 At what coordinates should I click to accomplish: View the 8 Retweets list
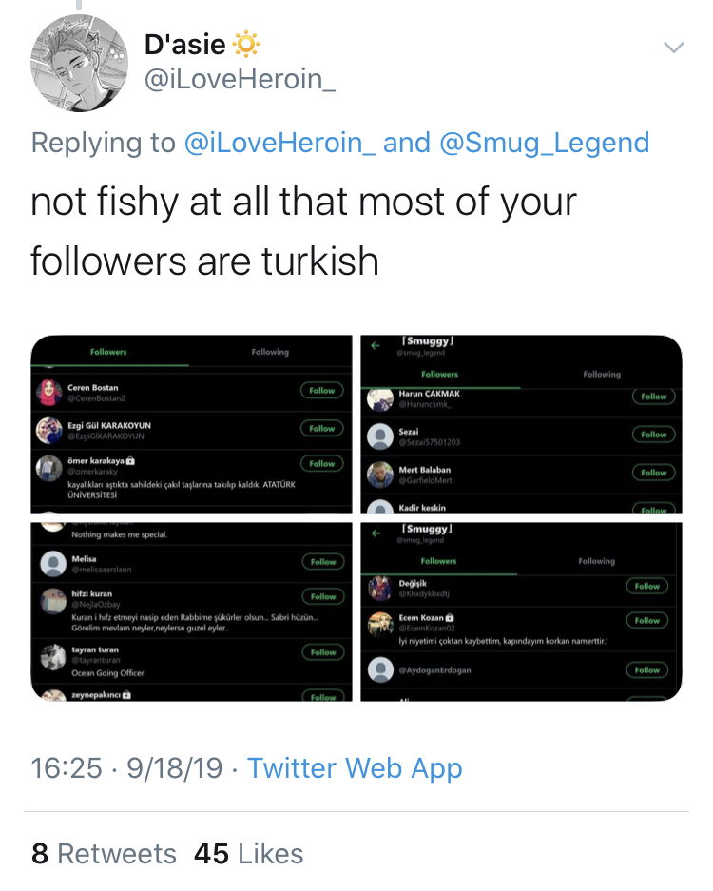104,854
